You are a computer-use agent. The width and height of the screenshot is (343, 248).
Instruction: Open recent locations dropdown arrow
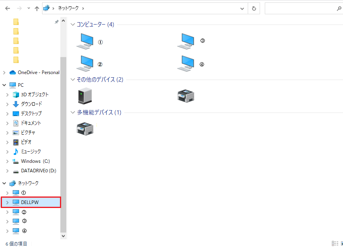point(28,8)
